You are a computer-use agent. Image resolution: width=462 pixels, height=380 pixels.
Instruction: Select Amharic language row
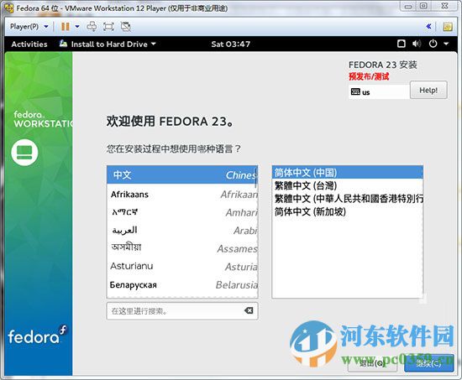(x=182, y=212)
